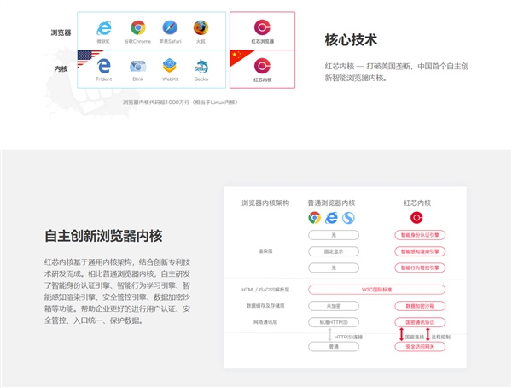Click the HTTP(S)连接 label
512x388 pixels.
[x=348, y=337]
